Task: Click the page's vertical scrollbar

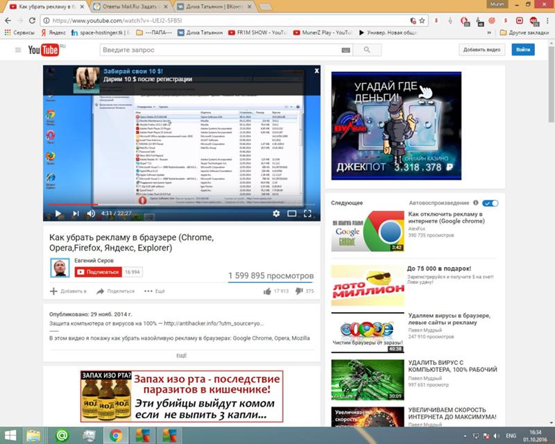Action: [552, 83]
